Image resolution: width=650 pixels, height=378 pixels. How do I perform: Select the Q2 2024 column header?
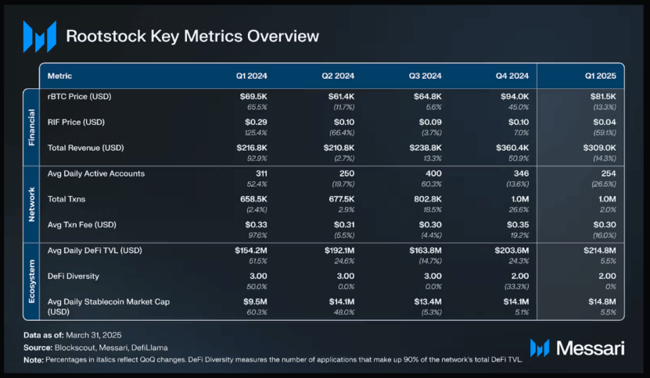coord(338,76)
